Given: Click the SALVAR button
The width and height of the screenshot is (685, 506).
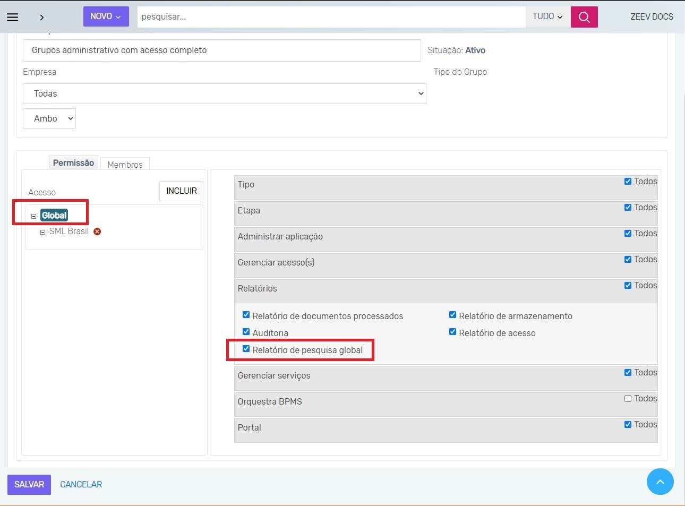Looking at the screenshot, I should 29,484.
